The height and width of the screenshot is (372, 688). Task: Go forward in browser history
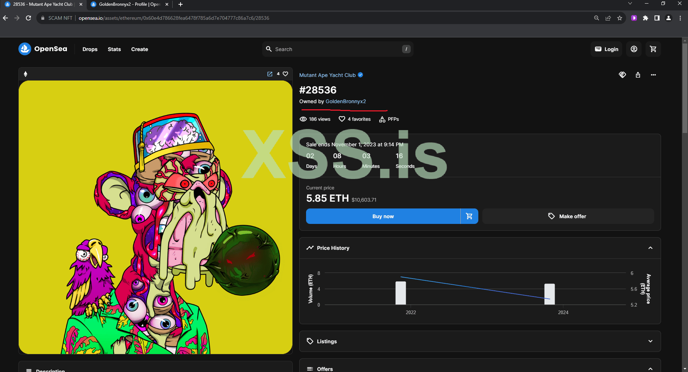tap(17, 18)
